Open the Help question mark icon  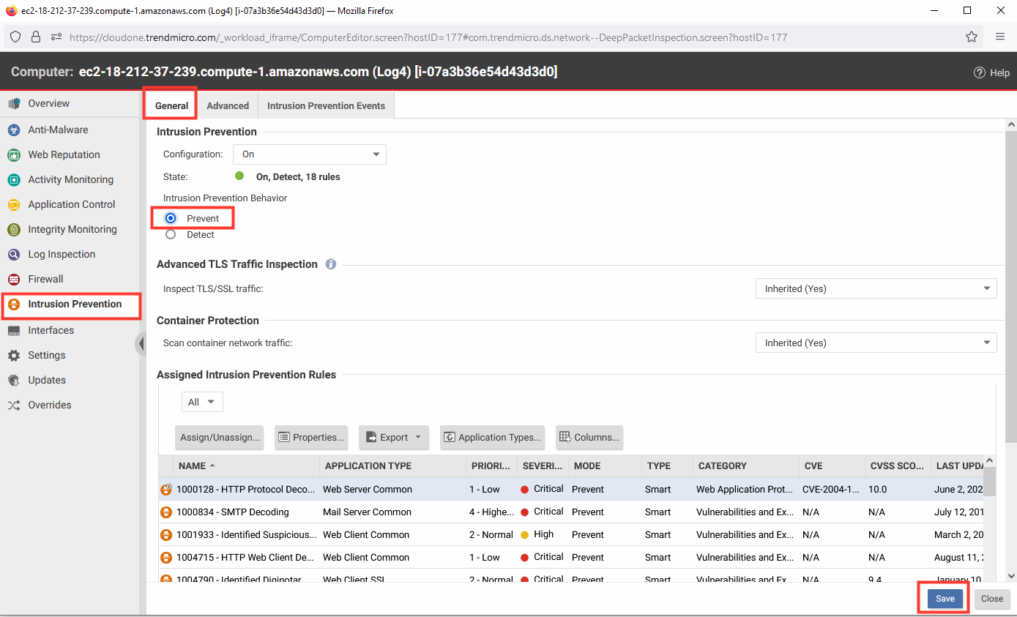coord(979,72)
